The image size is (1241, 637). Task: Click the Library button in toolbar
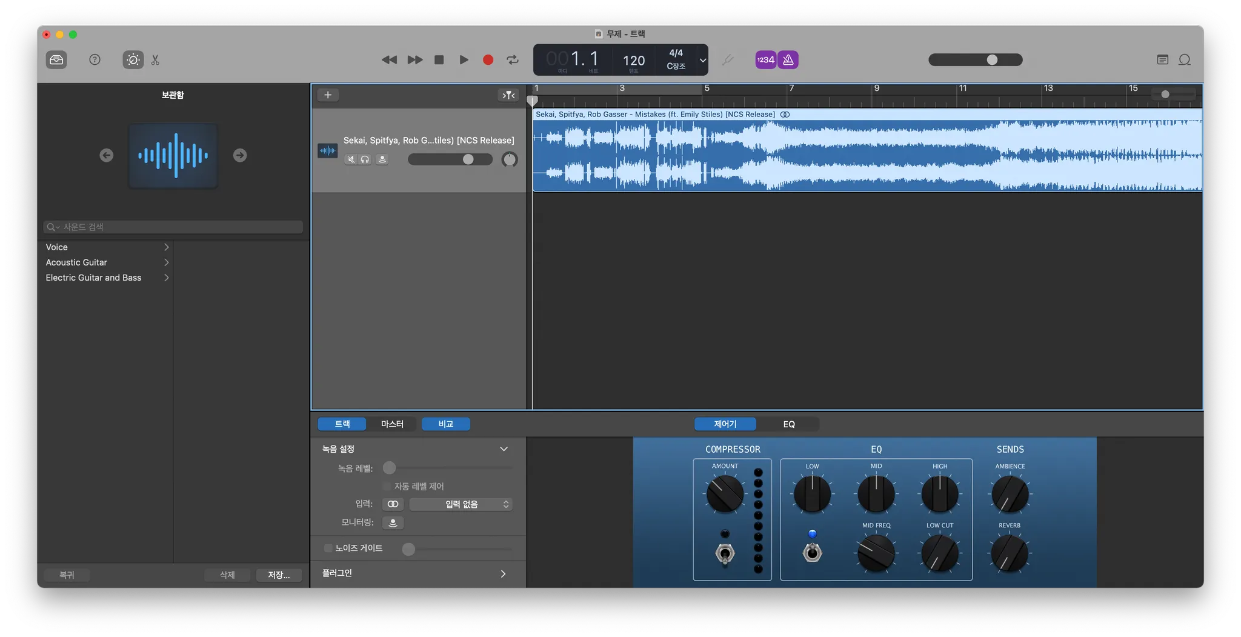[x=56, y=59]
